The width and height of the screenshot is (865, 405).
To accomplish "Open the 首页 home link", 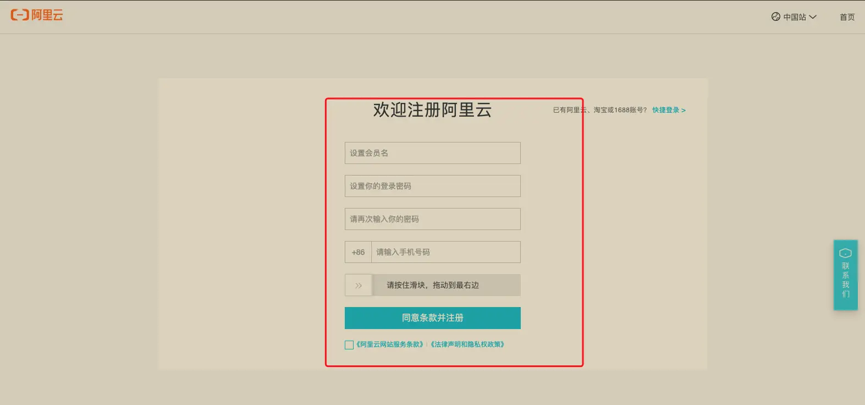I will coord(847,17).
